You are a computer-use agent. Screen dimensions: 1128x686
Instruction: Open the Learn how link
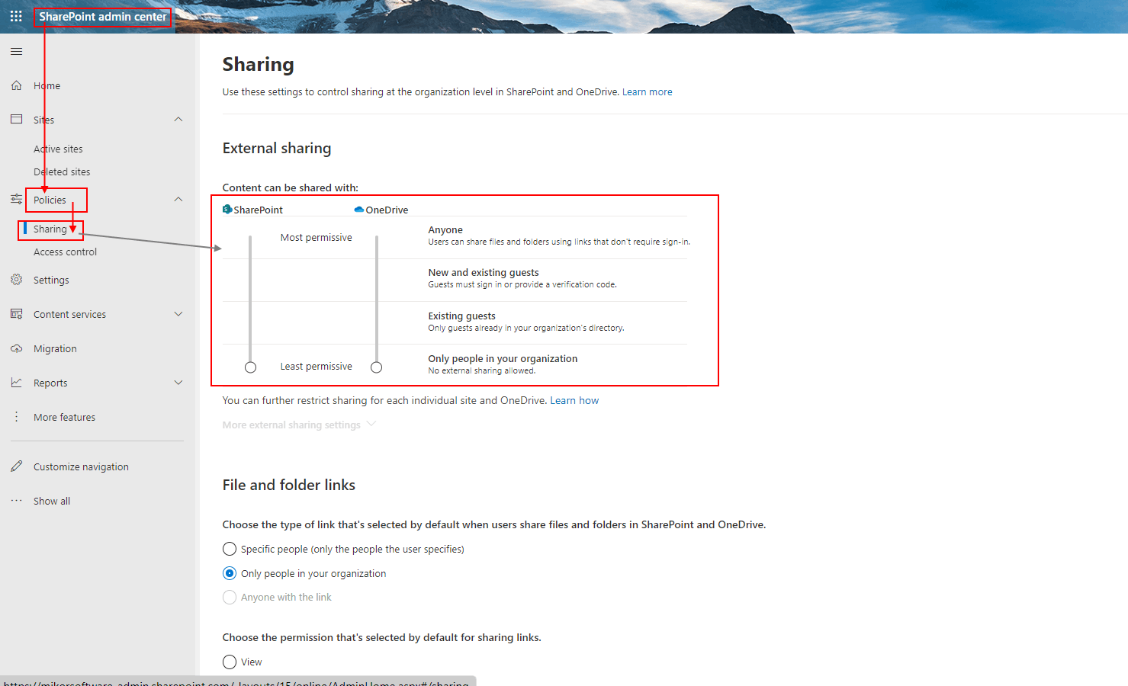[574, 401]
